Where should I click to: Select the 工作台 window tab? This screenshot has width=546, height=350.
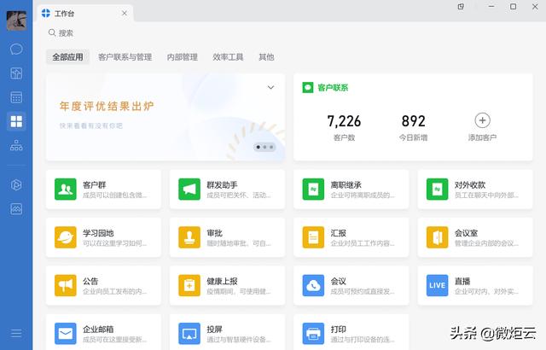click(x=84, y=14)
